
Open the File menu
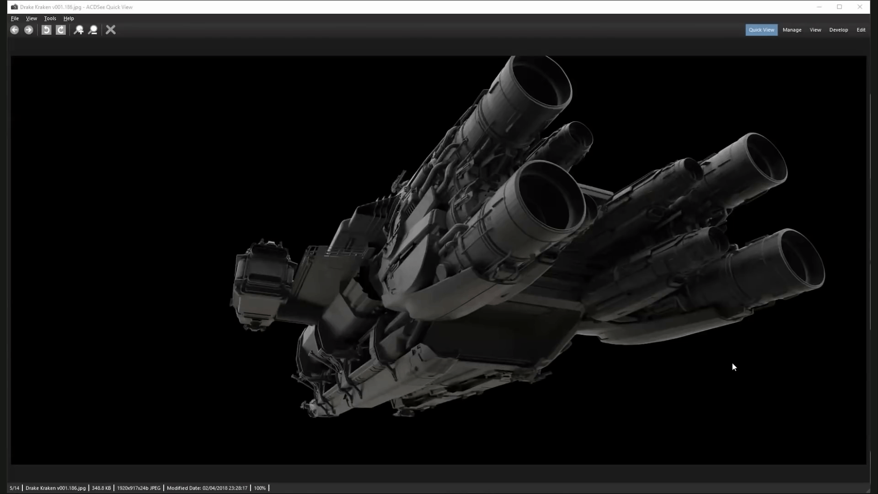pyautogui.click(x=15, y=18)
